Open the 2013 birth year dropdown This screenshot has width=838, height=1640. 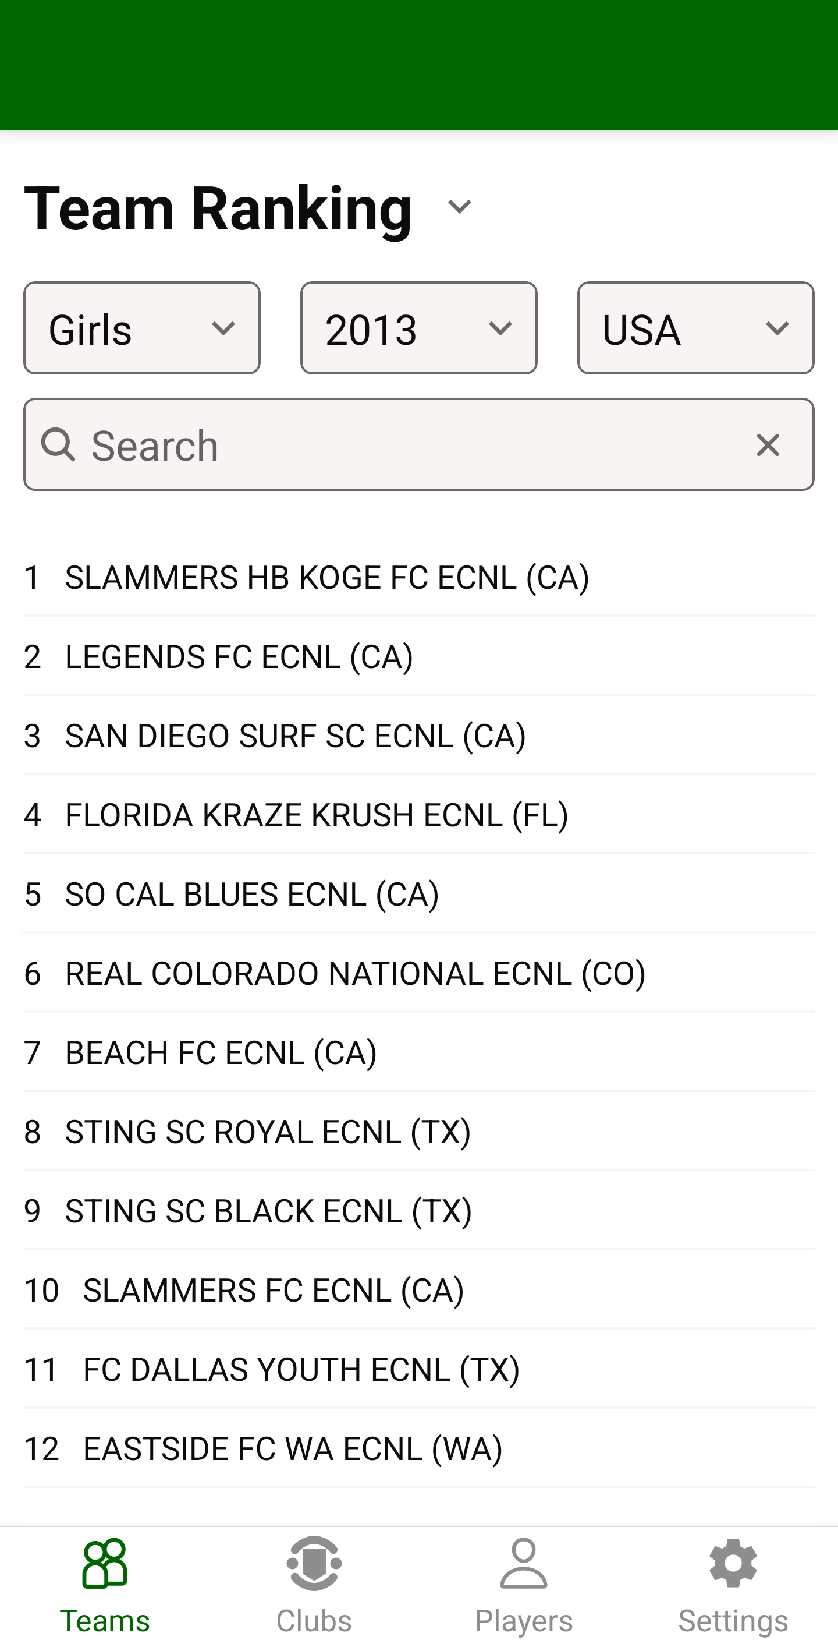click(418, 328)
